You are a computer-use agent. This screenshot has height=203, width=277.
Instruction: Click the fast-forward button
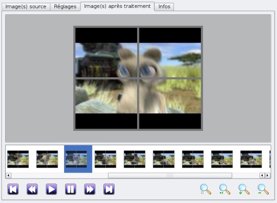coord(90,189)
